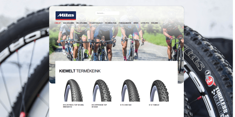The image size is (235, 117).
Task: Open the KÜLSŐGUMIK menu item
Action: [69, 23]
